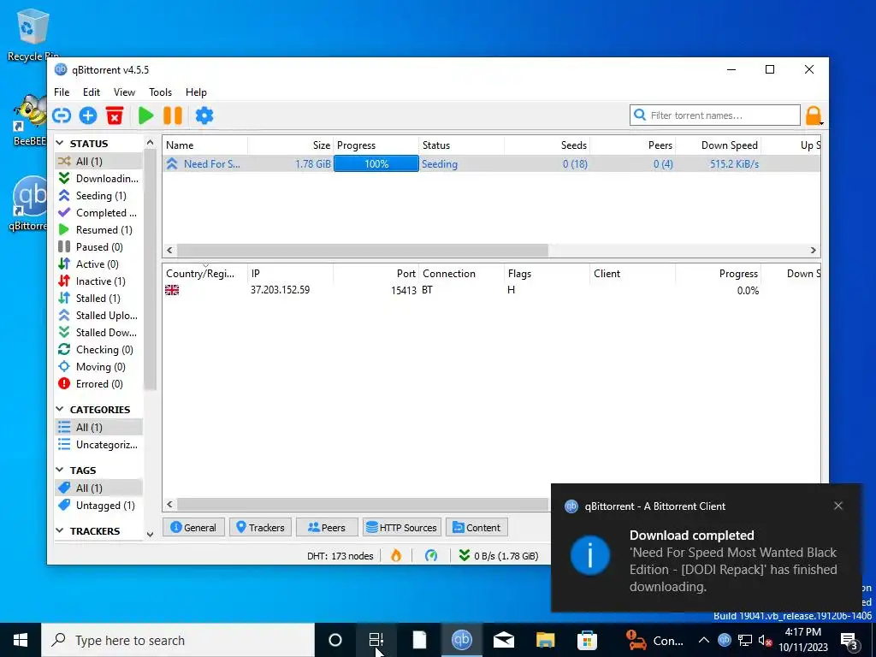Open the View menu

[124, 92]
